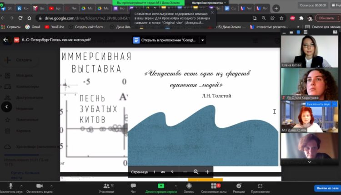Switch to the YouTube browser tab
This screenshot has width=341, height=195.
tap(55, 9)
